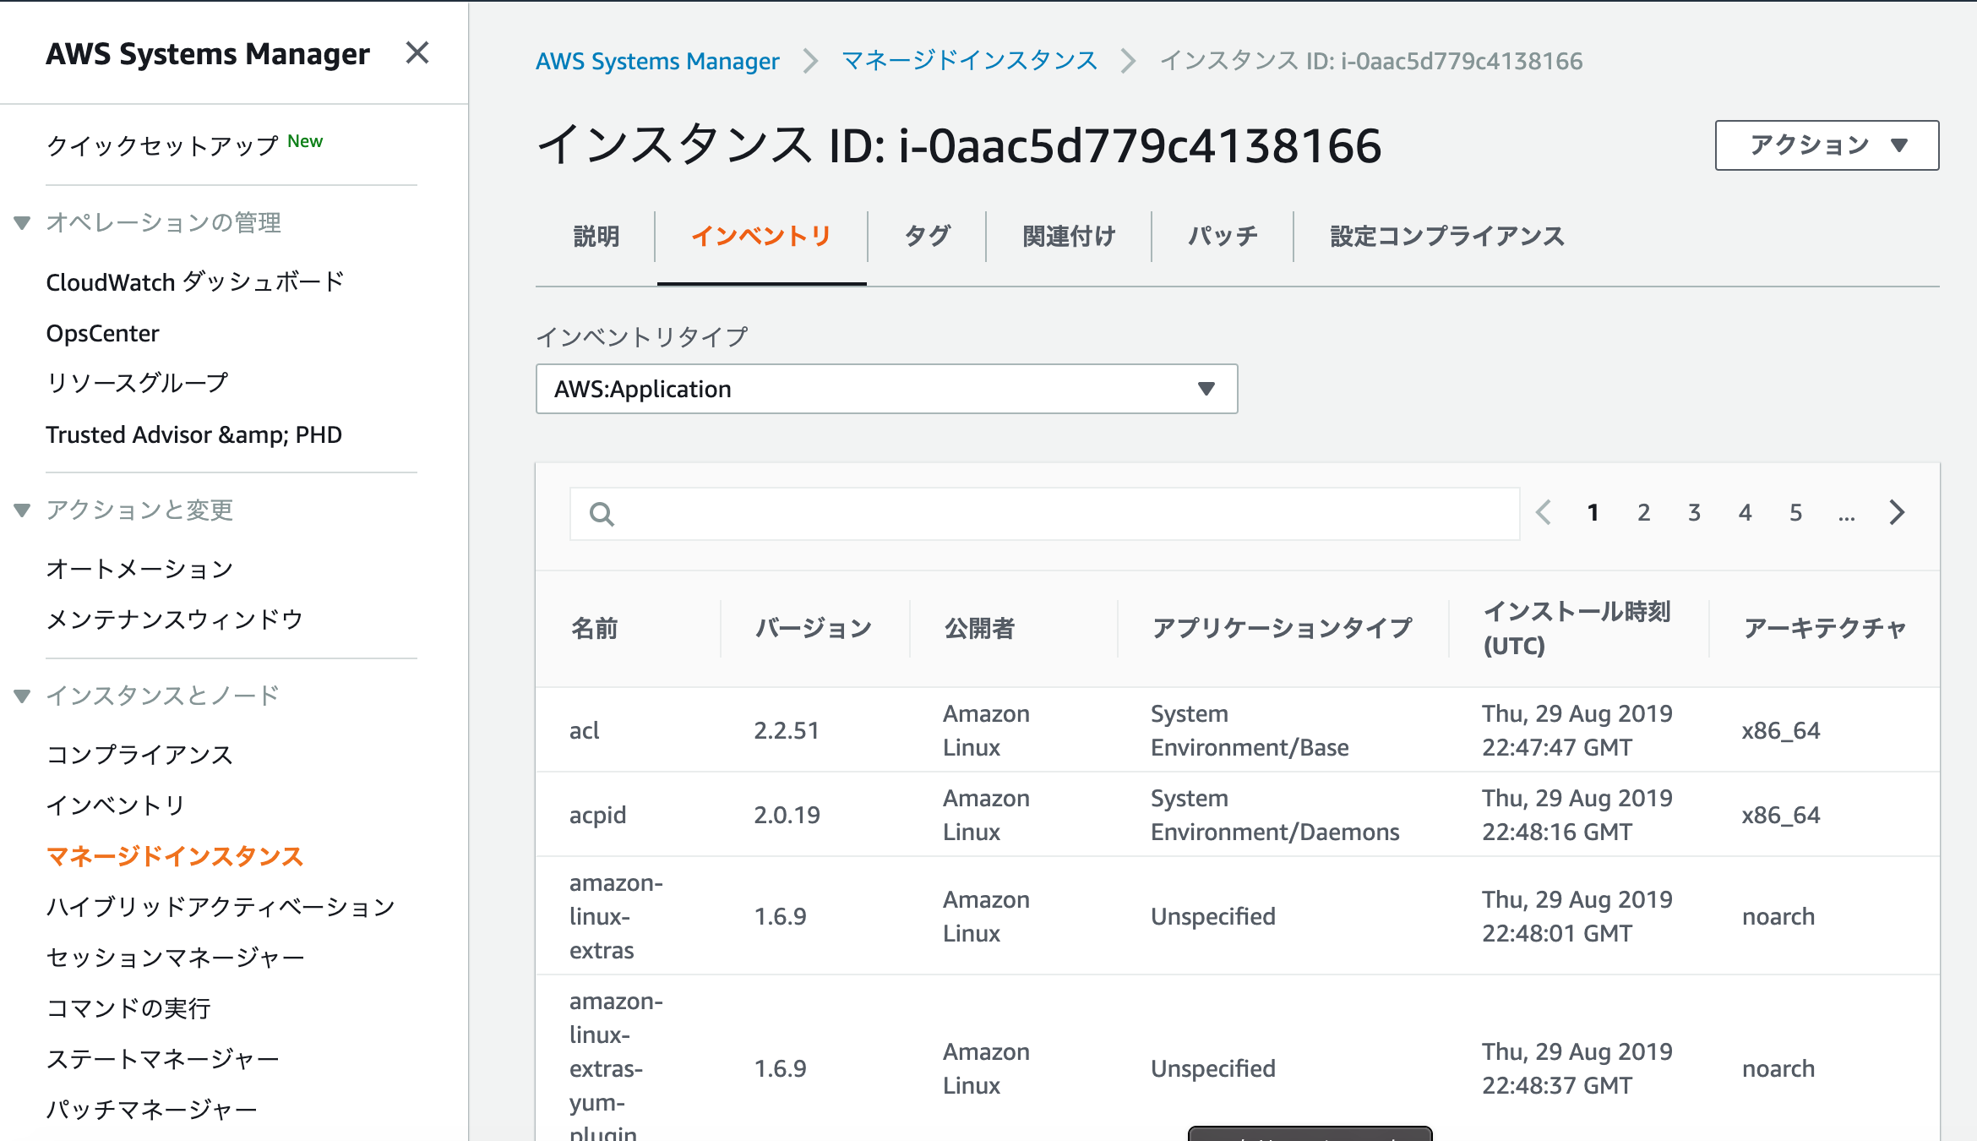Select page 1 in pagination

(x=1593, y=512)
